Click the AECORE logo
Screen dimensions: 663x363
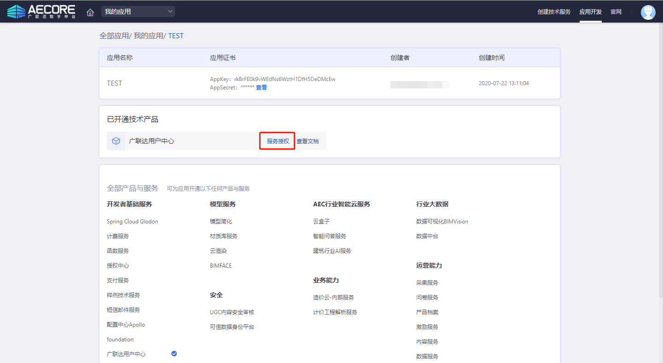pyautogui.click(x=41, y=12)
